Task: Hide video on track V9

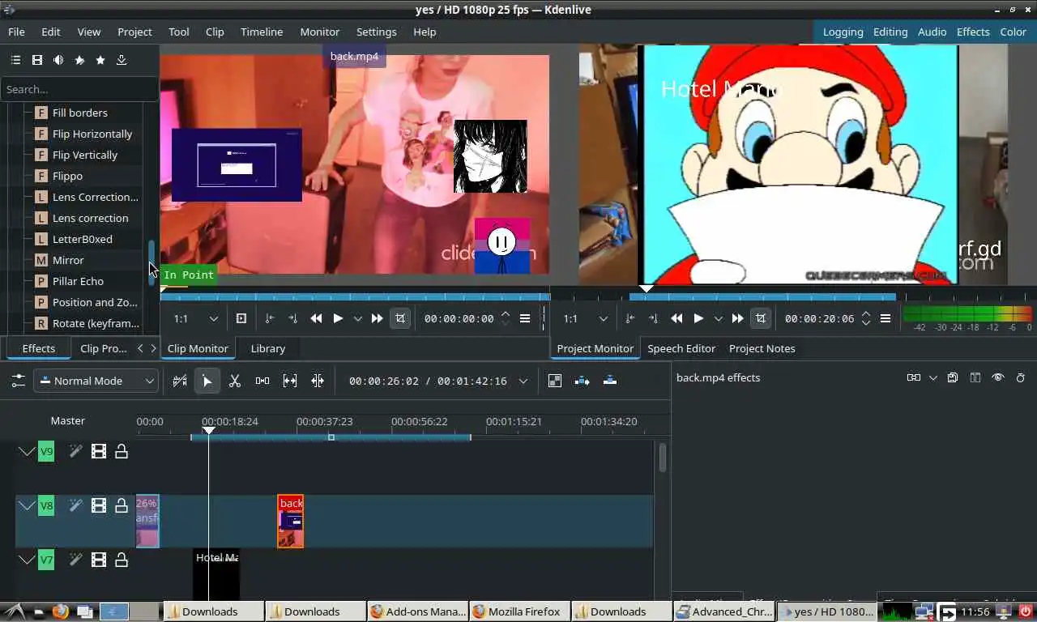Action: click(99, 451)
